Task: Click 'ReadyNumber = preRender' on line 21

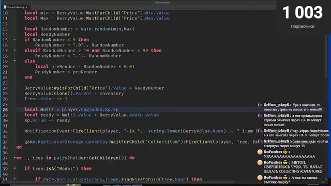Action: coord(66,72)
